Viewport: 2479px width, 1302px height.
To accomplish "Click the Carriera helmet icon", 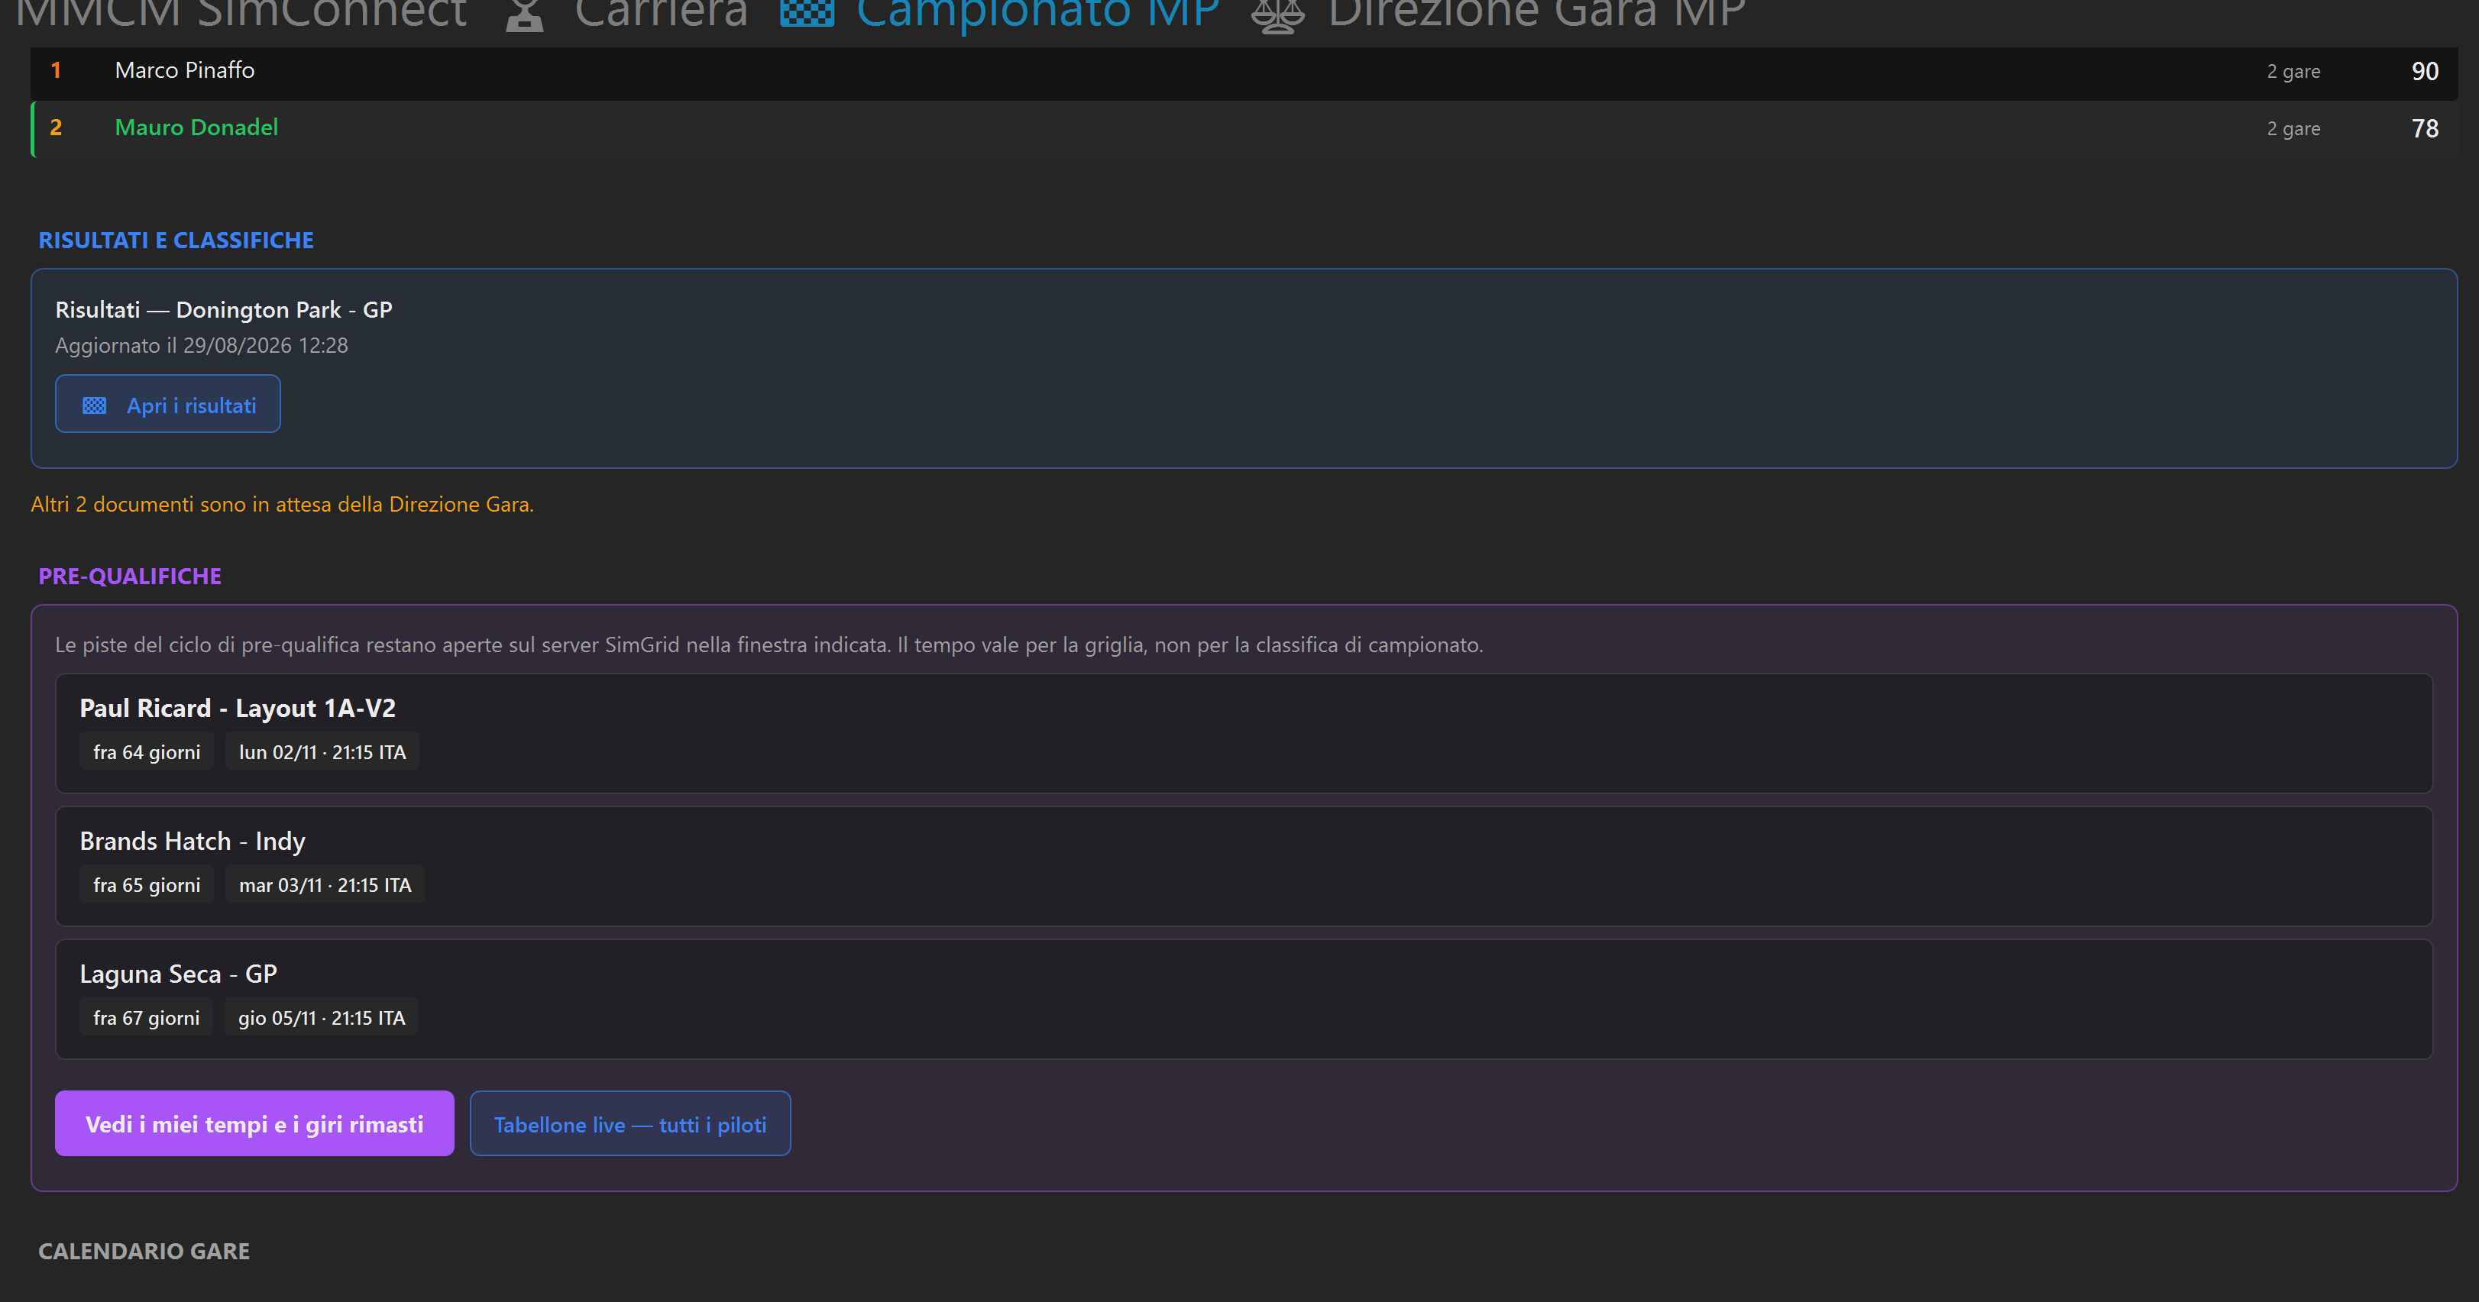I will tap(525, 15).
